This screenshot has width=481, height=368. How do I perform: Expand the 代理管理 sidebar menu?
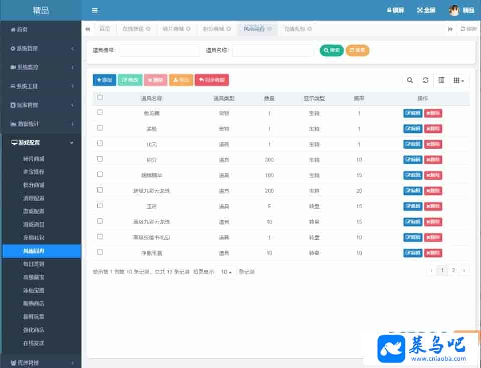tap(42, 363)
